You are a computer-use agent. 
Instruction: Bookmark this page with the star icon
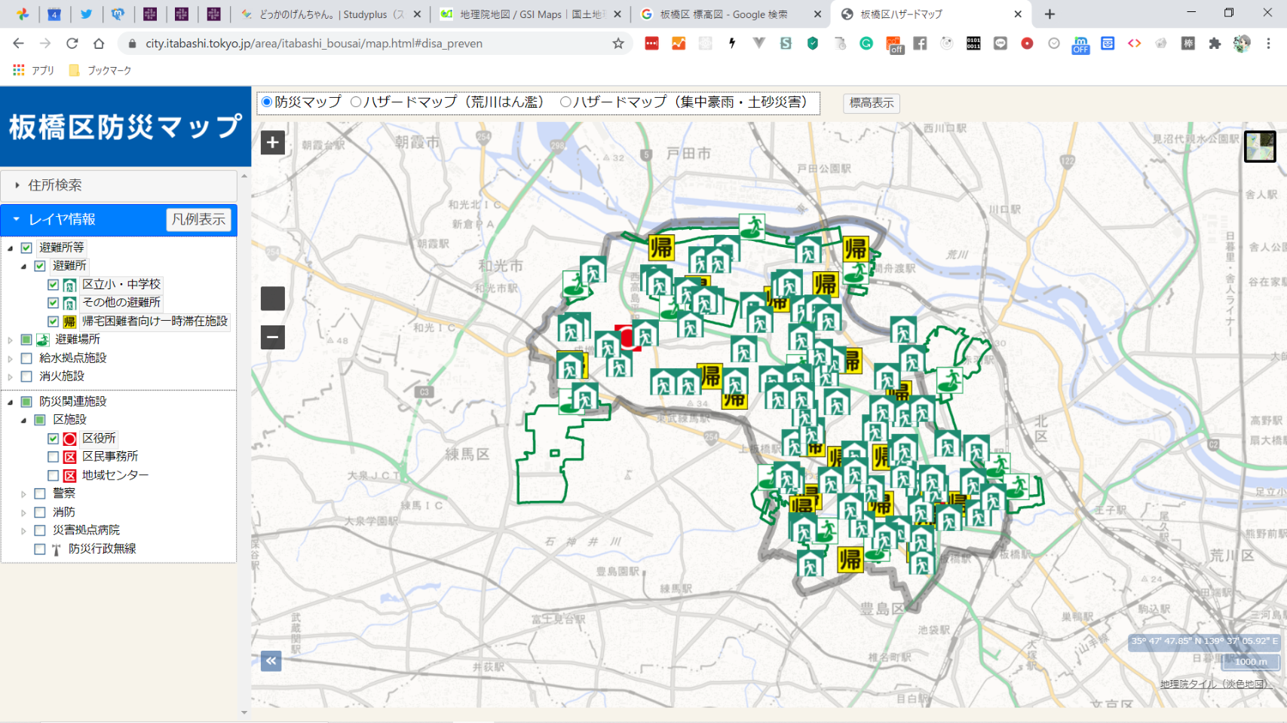[618, 44]
